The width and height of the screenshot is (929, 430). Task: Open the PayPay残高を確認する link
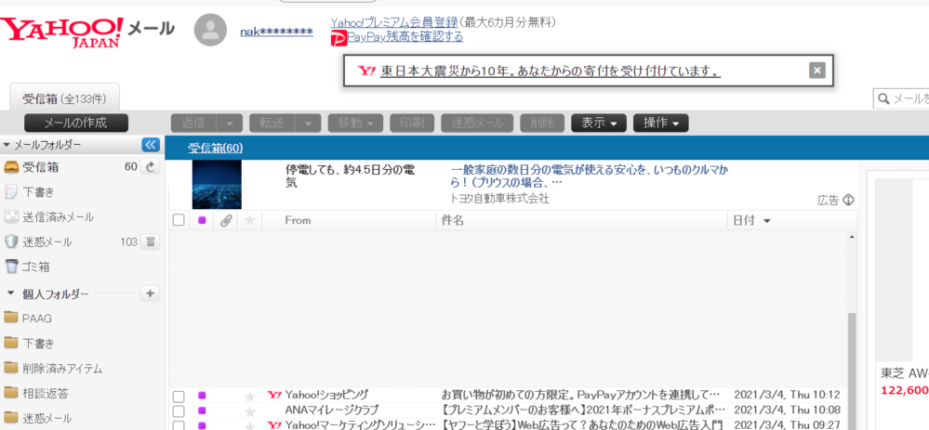pyautogui.click(x=405, y=36)
